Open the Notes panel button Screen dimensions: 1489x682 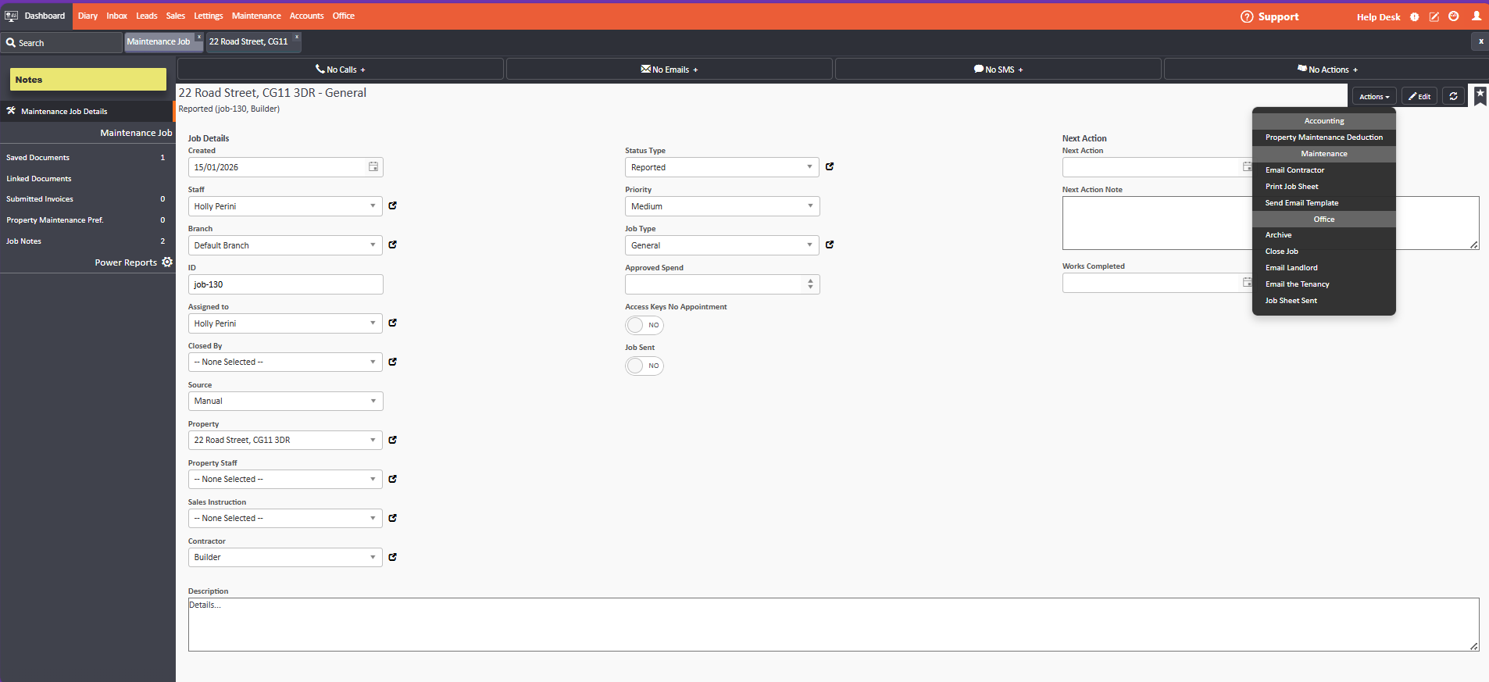(87, 80)
